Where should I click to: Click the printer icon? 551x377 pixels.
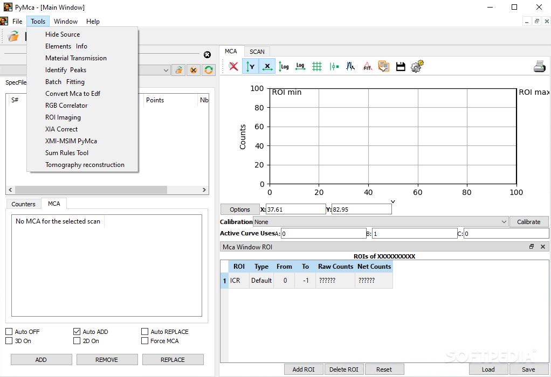tap(540, 66)
